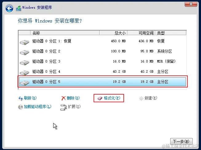The height and width of the screenshot is (150, 201).
Task: Select 驱动器 0 分区 2 row
Action: coord(102,51)
